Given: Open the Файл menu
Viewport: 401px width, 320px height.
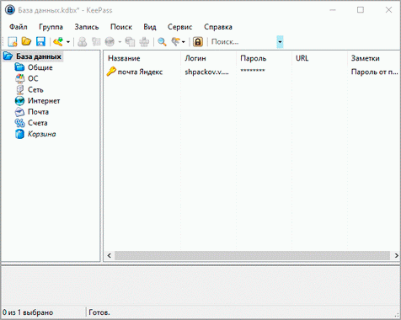Looking at the screenshot, I should tap(19, 27).
